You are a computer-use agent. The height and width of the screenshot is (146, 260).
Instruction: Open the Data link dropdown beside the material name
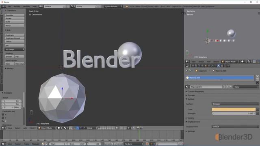[x=246, y=87]
